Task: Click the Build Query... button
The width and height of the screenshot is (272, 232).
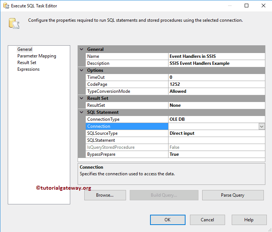Action: point(164,195)
